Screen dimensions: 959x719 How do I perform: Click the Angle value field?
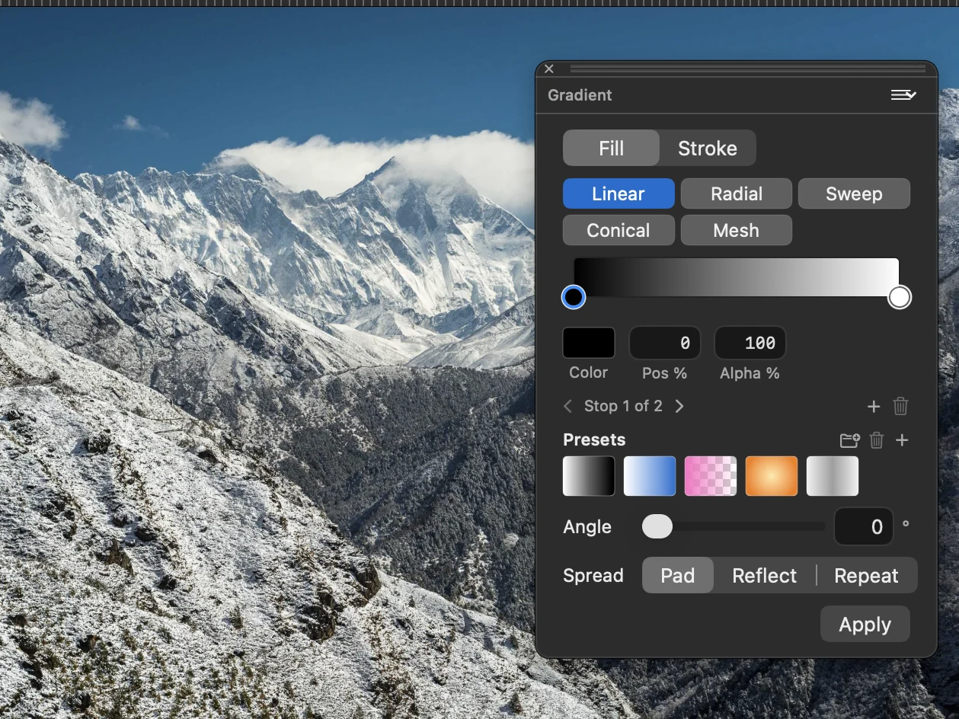(x=864, y=526)
